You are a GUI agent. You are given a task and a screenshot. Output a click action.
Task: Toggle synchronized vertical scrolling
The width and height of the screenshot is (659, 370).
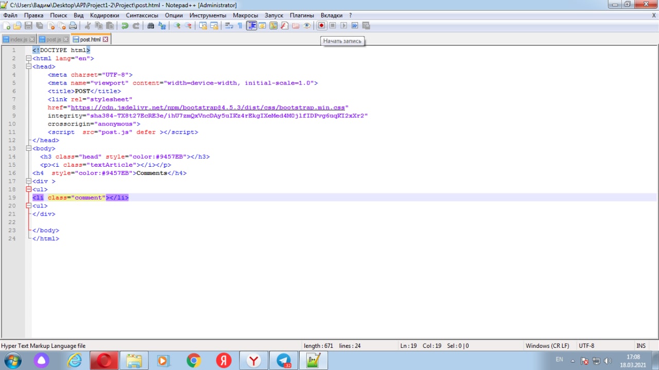(x=203, y=26)
